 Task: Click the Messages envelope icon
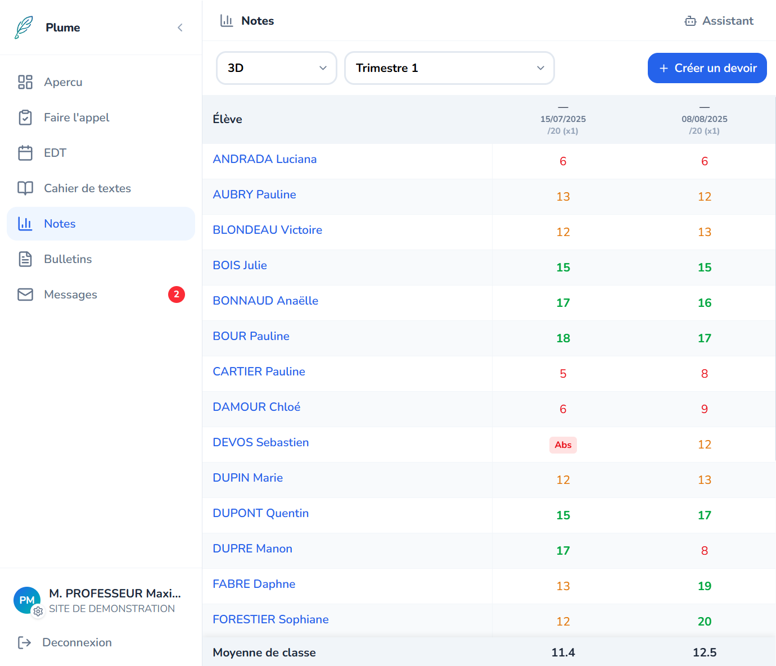(x=25, y=295)
